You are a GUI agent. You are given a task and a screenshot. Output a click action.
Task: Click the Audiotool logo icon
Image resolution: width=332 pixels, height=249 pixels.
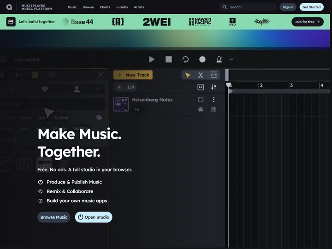click(9, 7)
